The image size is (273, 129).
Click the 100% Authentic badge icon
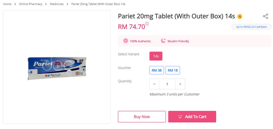point(126,41)
